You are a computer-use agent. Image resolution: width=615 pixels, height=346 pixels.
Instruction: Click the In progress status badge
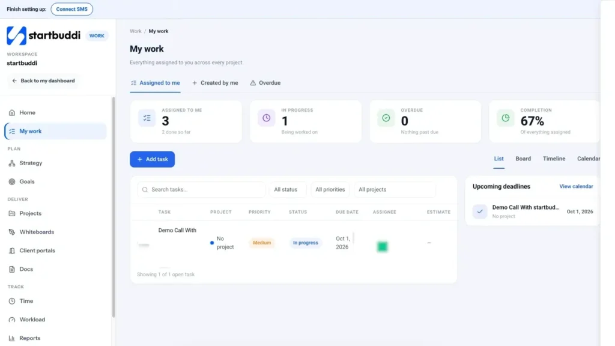click(x=306, y=243)
